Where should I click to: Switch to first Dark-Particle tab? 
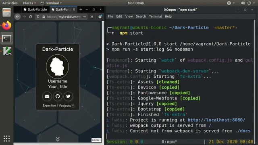(x=35, y=10)
